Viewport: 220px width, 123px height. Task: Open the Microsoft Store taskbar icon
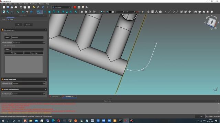pyautogui.click(x=42, y=121)
